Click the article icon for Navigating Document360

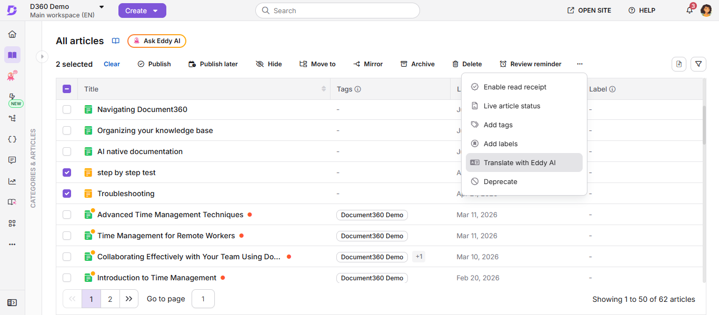coord(88,109)
